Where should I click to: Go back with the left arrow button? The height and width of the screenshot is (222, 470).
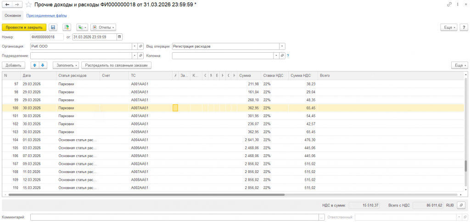point(7,5)
